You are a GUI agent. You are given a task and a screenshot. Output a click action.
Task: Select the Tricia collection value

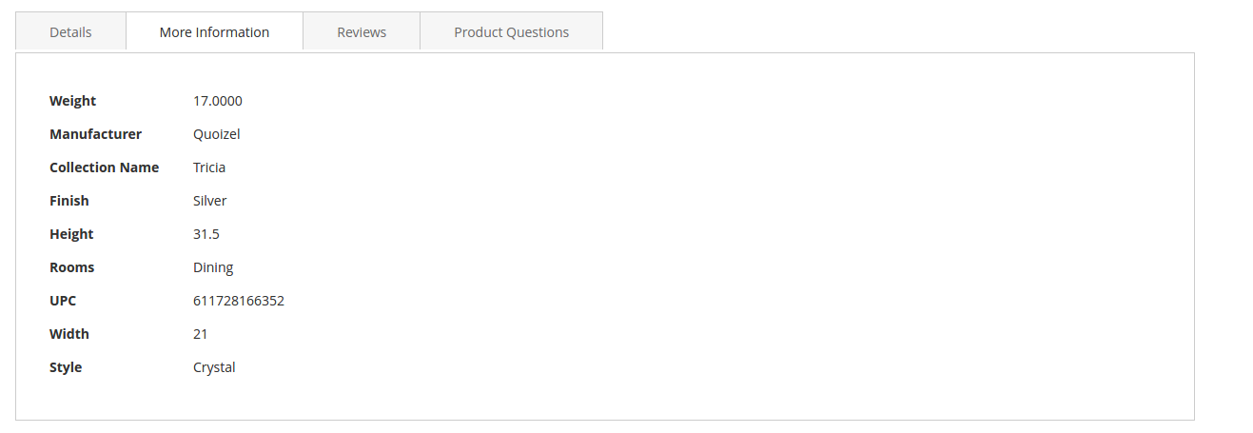pos(209,167)
